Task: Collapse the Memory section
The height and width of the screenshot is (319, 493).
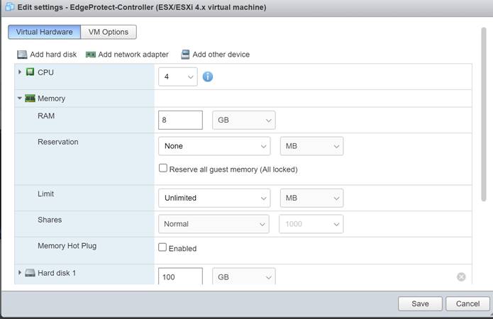Action: tap(20, 98)
